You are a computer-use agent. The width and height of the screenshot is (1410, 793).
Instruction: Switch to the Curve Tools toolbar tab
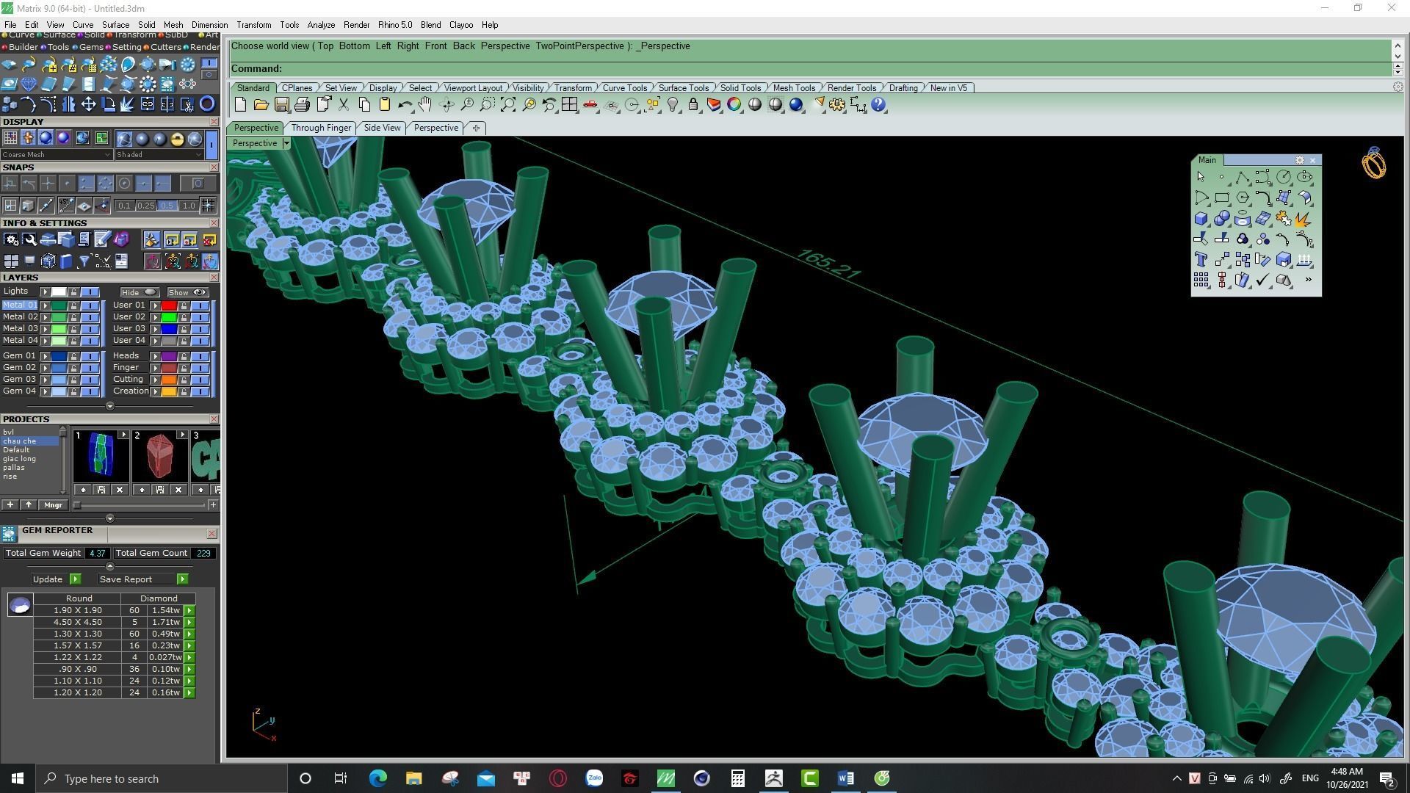click(x=625, y=88)
